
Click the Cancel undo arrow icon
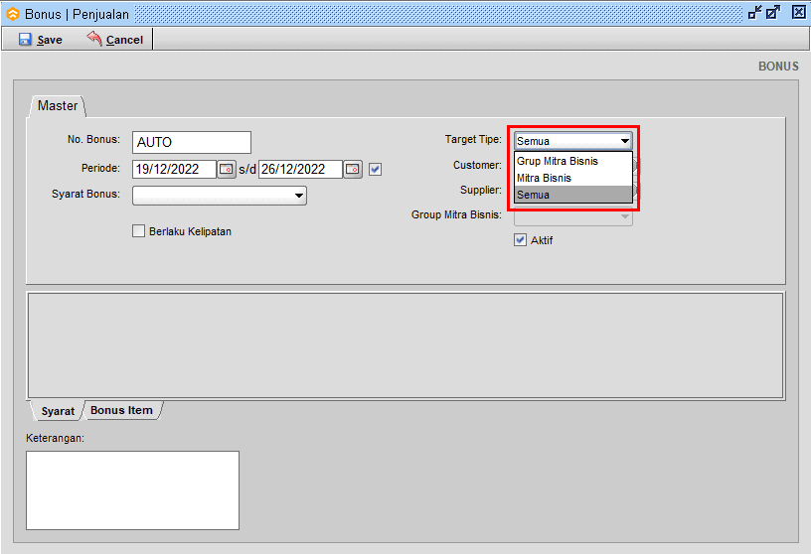(x=94, y=39)
